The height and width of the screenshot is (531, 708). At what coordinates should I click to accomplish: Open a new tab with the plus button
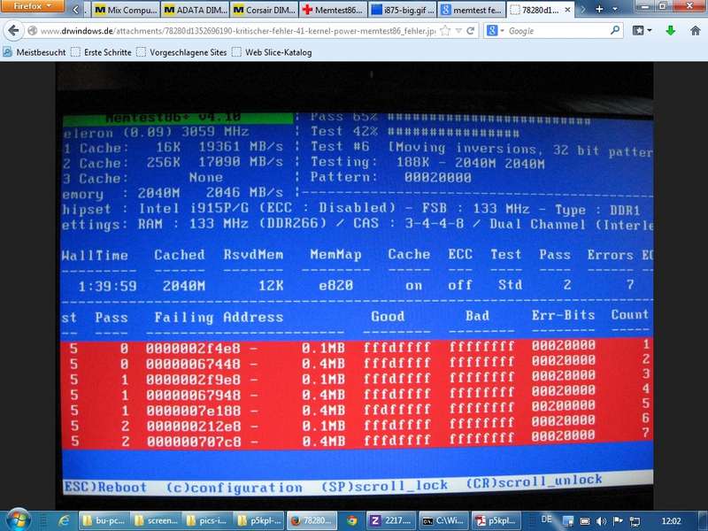(x=599, y=9)
